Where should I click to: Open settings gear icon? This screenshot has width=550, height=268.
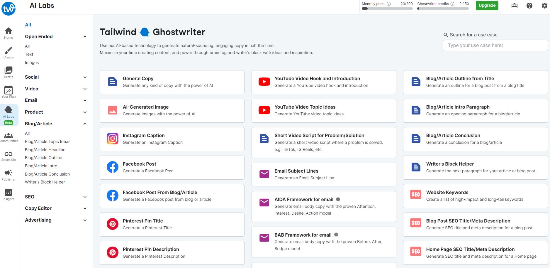pos(544,6)
